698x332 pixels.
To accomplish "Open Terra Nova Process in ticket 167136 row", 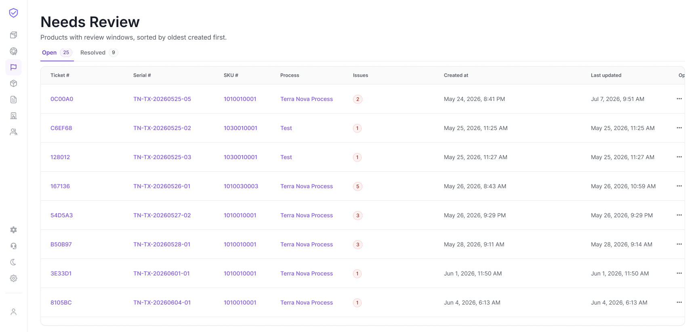I will coord(307,186).
